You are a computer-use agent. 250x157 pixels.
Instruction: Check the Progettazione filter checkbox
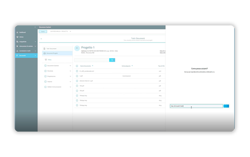pos(46,76)
